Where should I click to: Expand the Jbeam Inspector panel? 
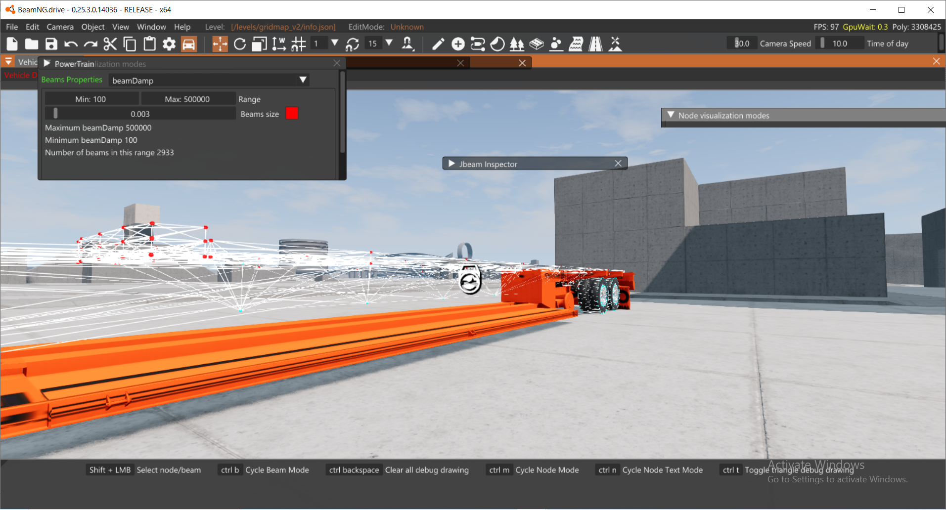pyautogui.click(x=451, y=163)
